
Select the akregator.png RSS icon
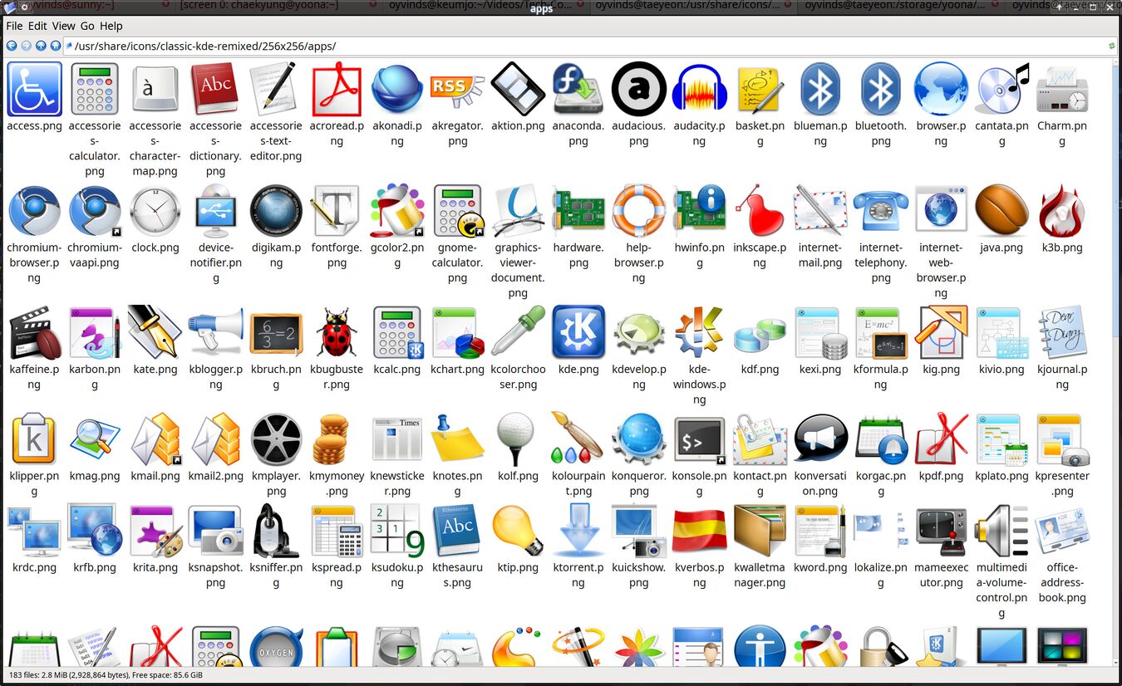click(457, 89)
